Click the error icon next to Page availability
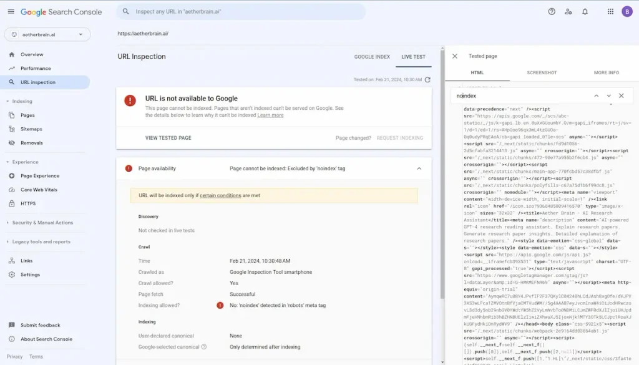 [x=129, y=168]
